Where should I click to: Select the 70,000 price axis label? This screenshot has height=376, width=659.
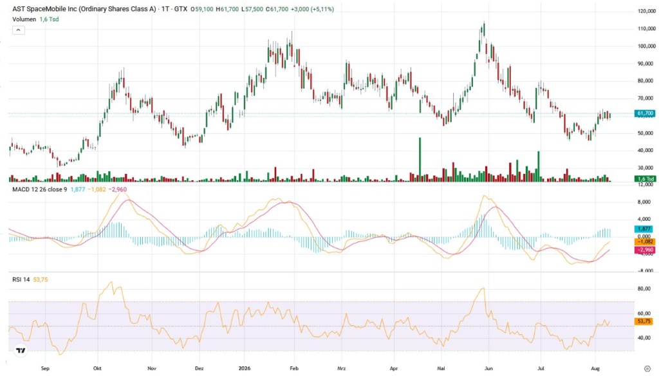click(x=645, y=99)
